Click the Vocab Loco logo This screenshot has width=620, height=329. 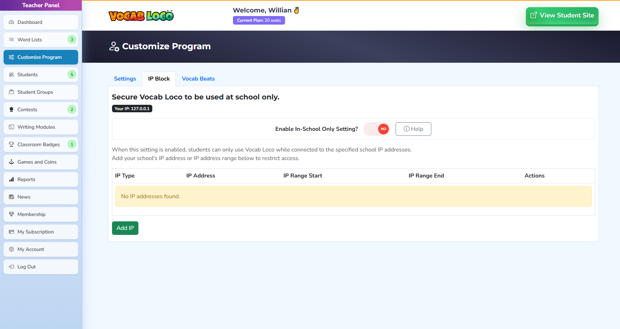coord(141,16)
